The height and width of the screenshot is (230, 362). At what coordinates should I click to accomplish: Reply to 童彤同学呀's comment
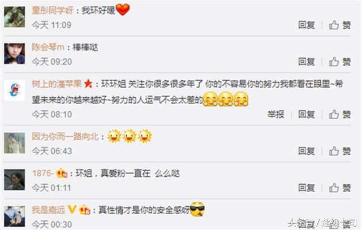tap(307, 25)
